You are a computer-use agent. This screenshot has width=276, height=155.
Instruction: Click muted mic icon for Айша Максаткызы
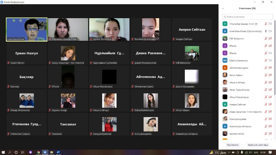[x=265, y=97]
